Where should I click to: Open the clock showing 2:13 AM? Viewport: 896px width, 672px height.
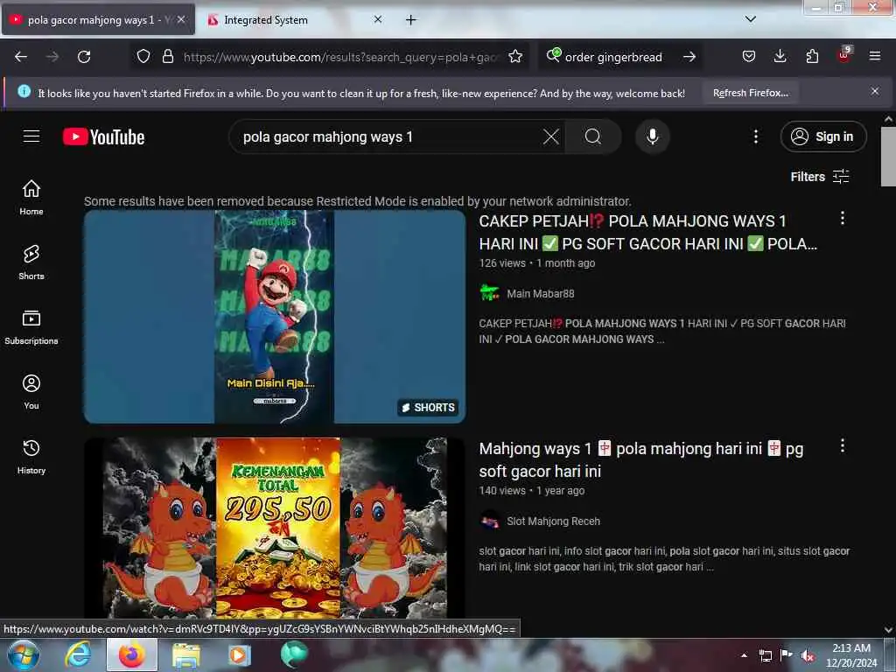pos(851,655)
